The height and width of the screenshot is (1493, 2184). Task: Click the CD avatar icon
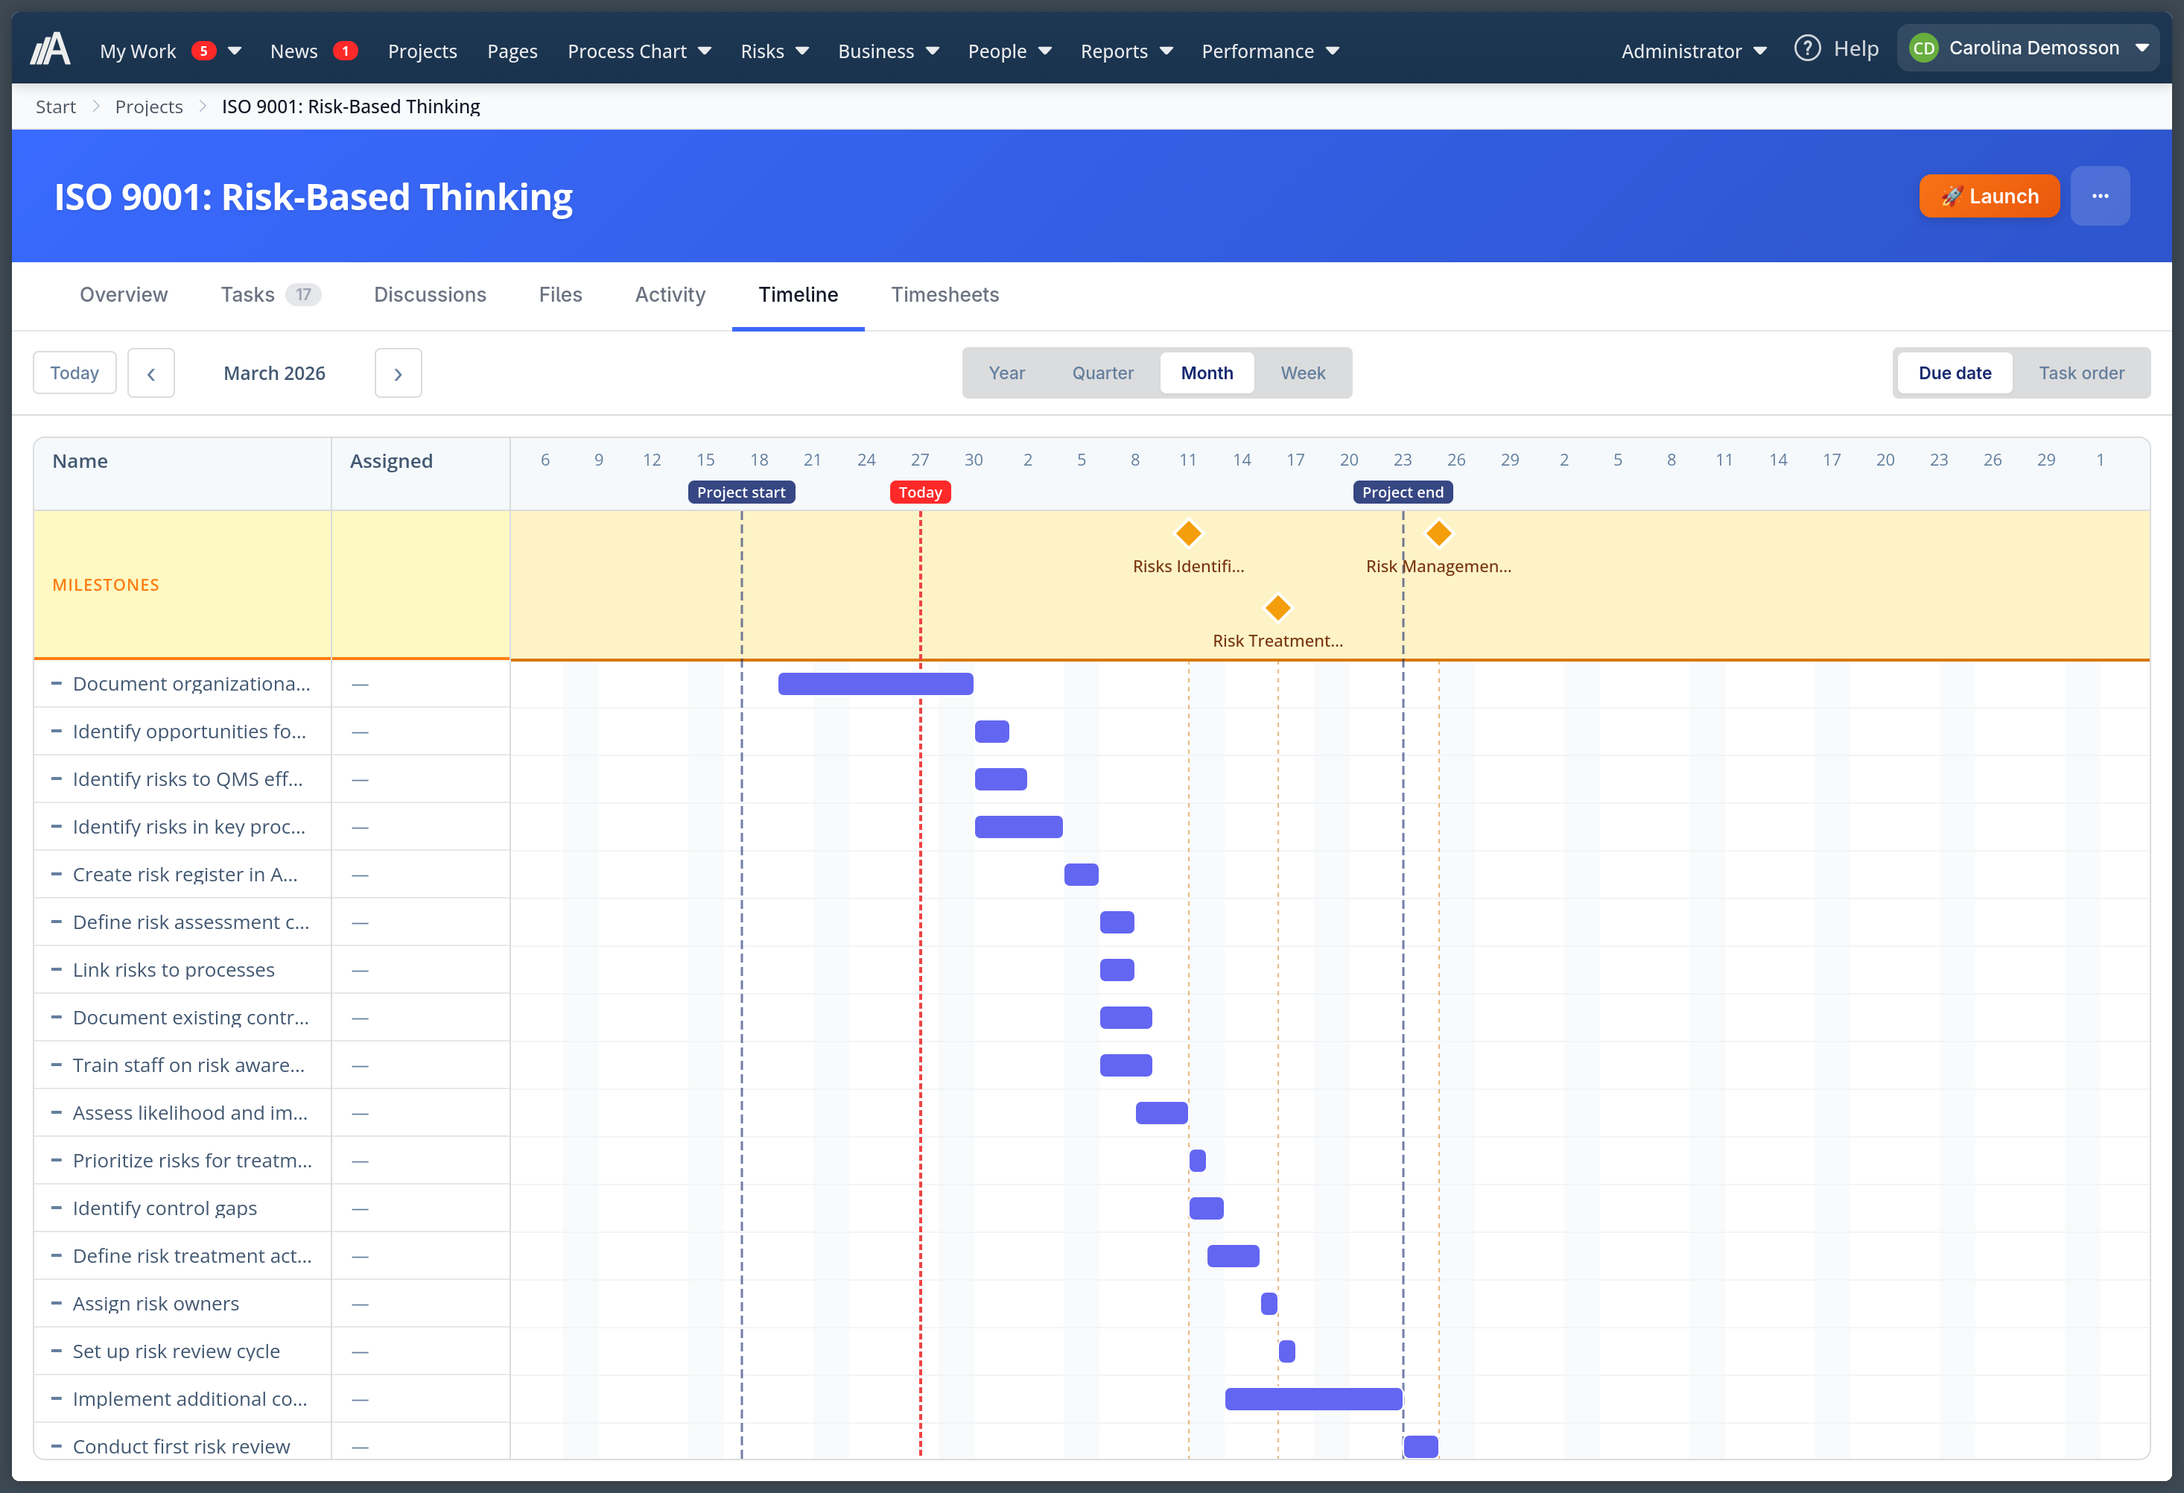point(1924,47)
